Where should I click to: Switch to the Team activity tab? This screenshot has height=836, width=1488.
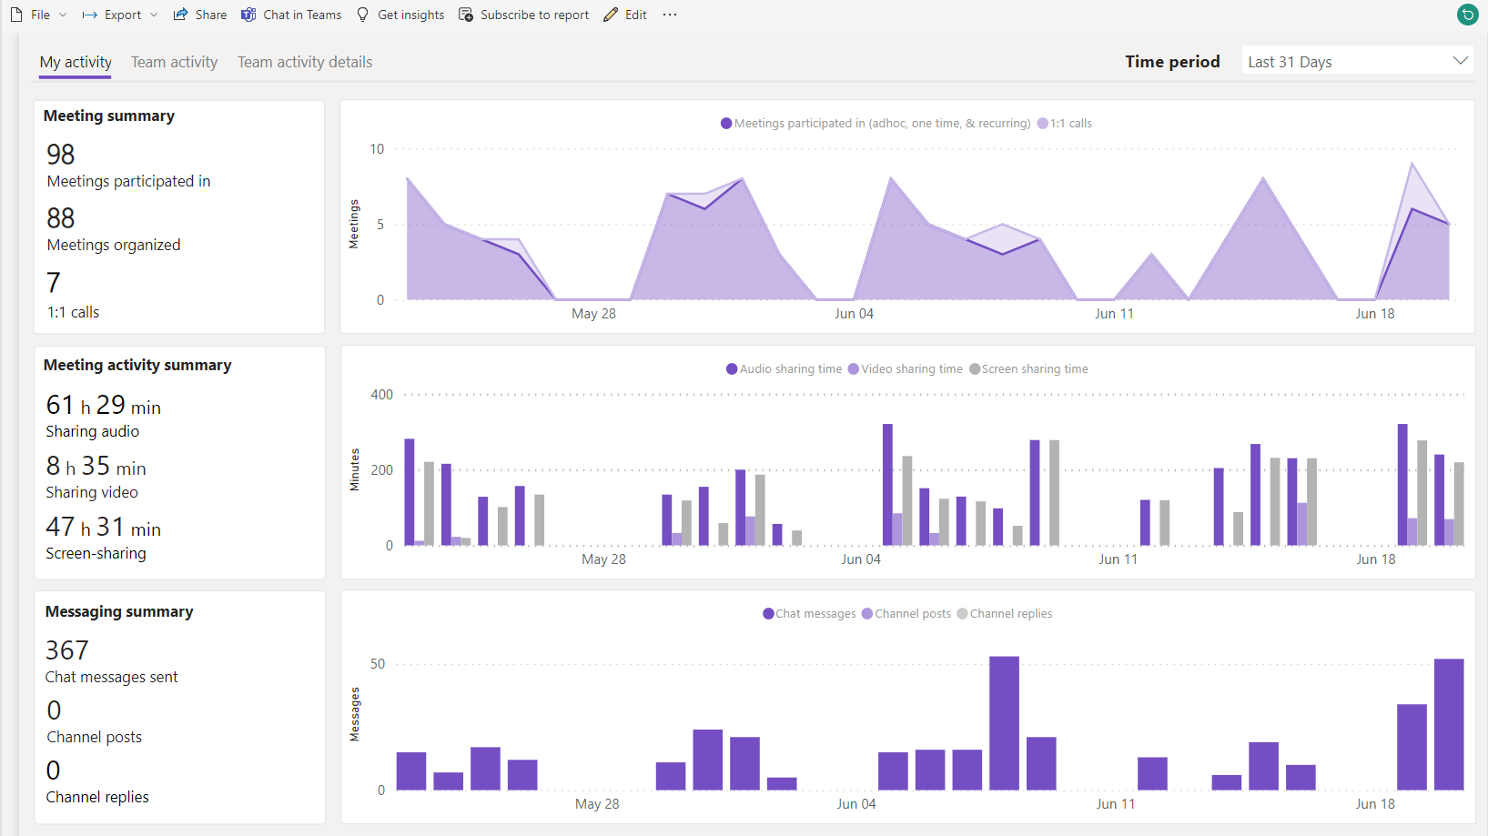[174, 62]
